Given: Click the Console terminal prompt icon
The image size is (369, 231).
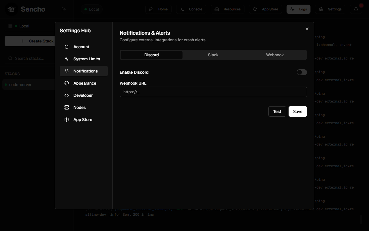Looking at the screenshot, I should 182,9.
